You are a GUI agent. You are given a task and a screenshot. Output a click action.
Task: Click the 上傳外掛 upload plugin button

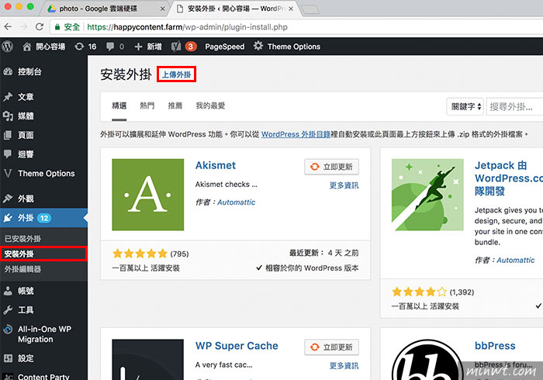pyautogui.click(x=177, y=74)
